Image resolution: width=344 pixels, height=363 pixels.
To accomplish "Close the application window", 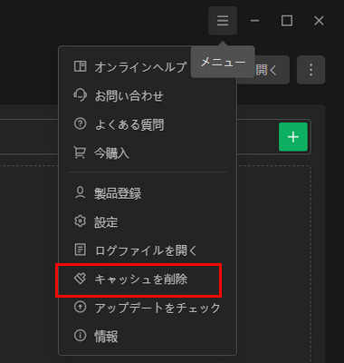I will (319, 21).
